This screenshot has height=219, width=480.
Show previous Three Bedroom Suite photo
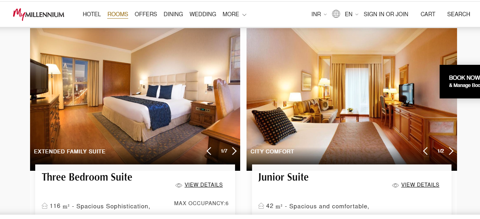click(209, 151)
